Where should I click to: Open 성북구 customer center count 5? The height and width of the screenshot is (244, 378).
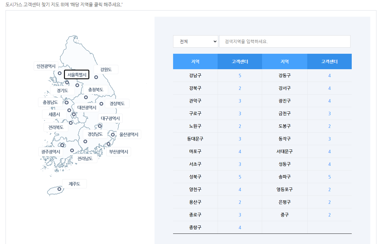coord(240,177)
